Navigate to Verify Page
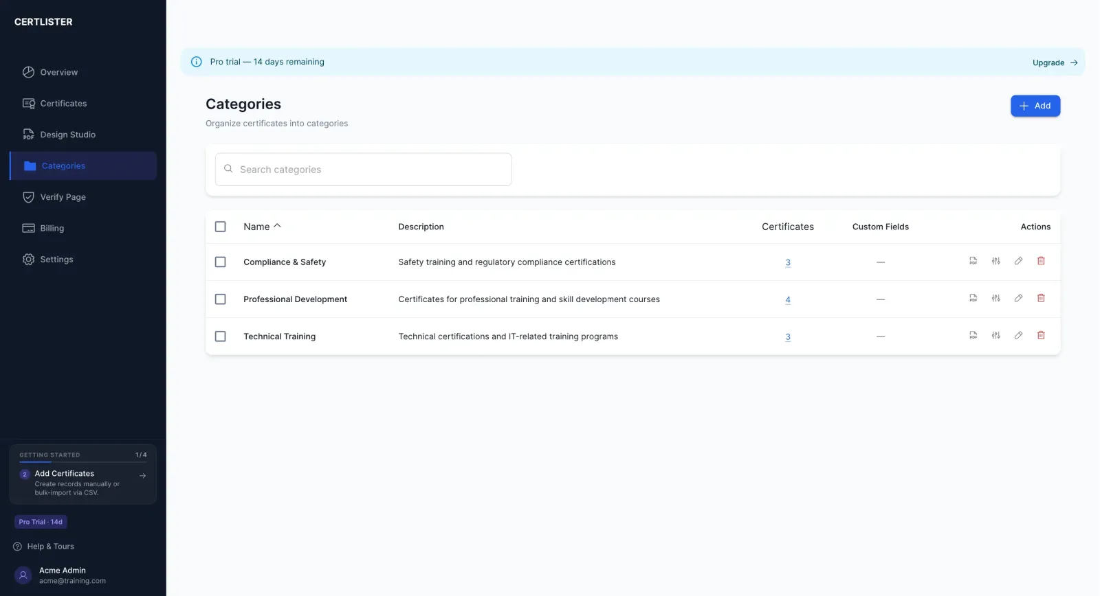The width and height of the screenshot is (1100, 596). tap(83, 197)
